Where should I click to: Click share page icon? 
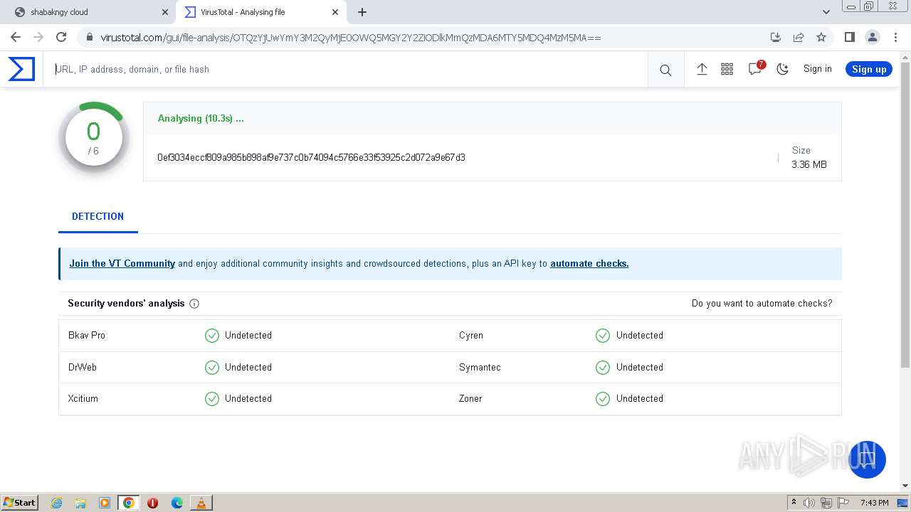point(799,37)
